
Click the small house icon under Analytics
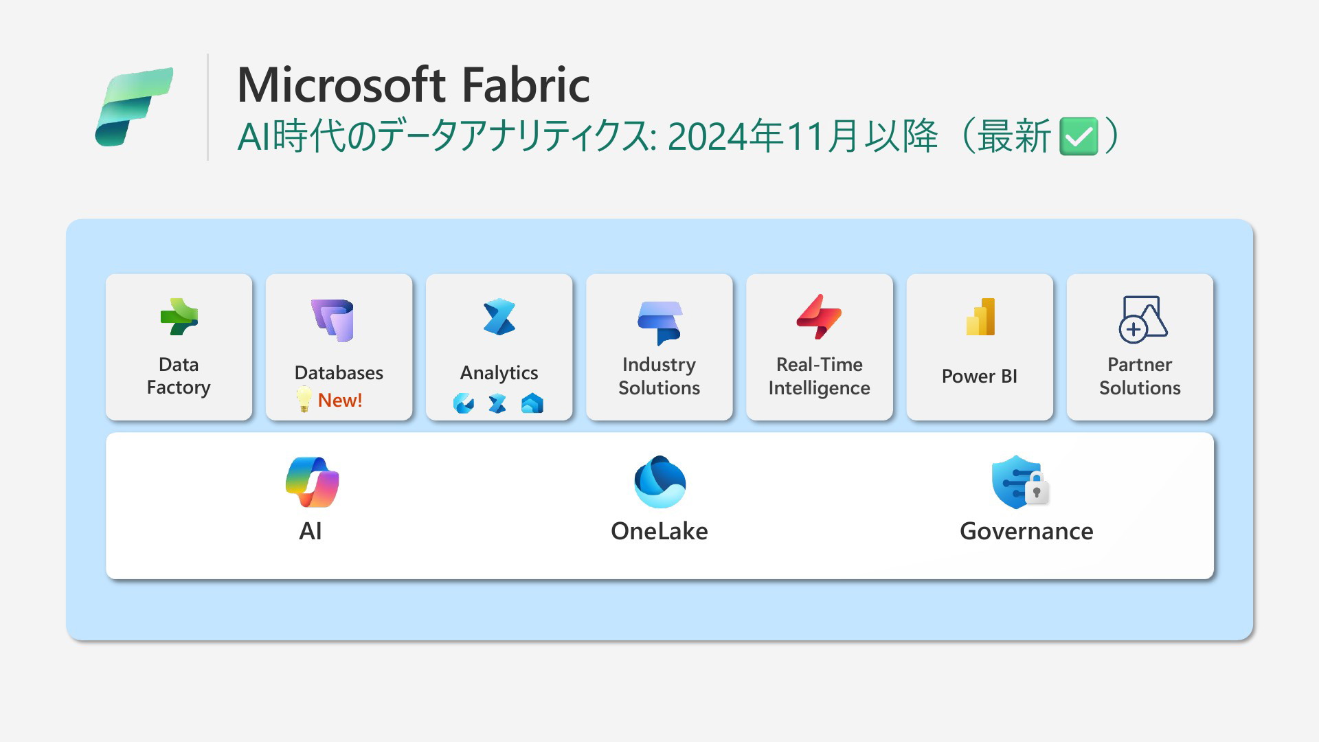[532, 403]
